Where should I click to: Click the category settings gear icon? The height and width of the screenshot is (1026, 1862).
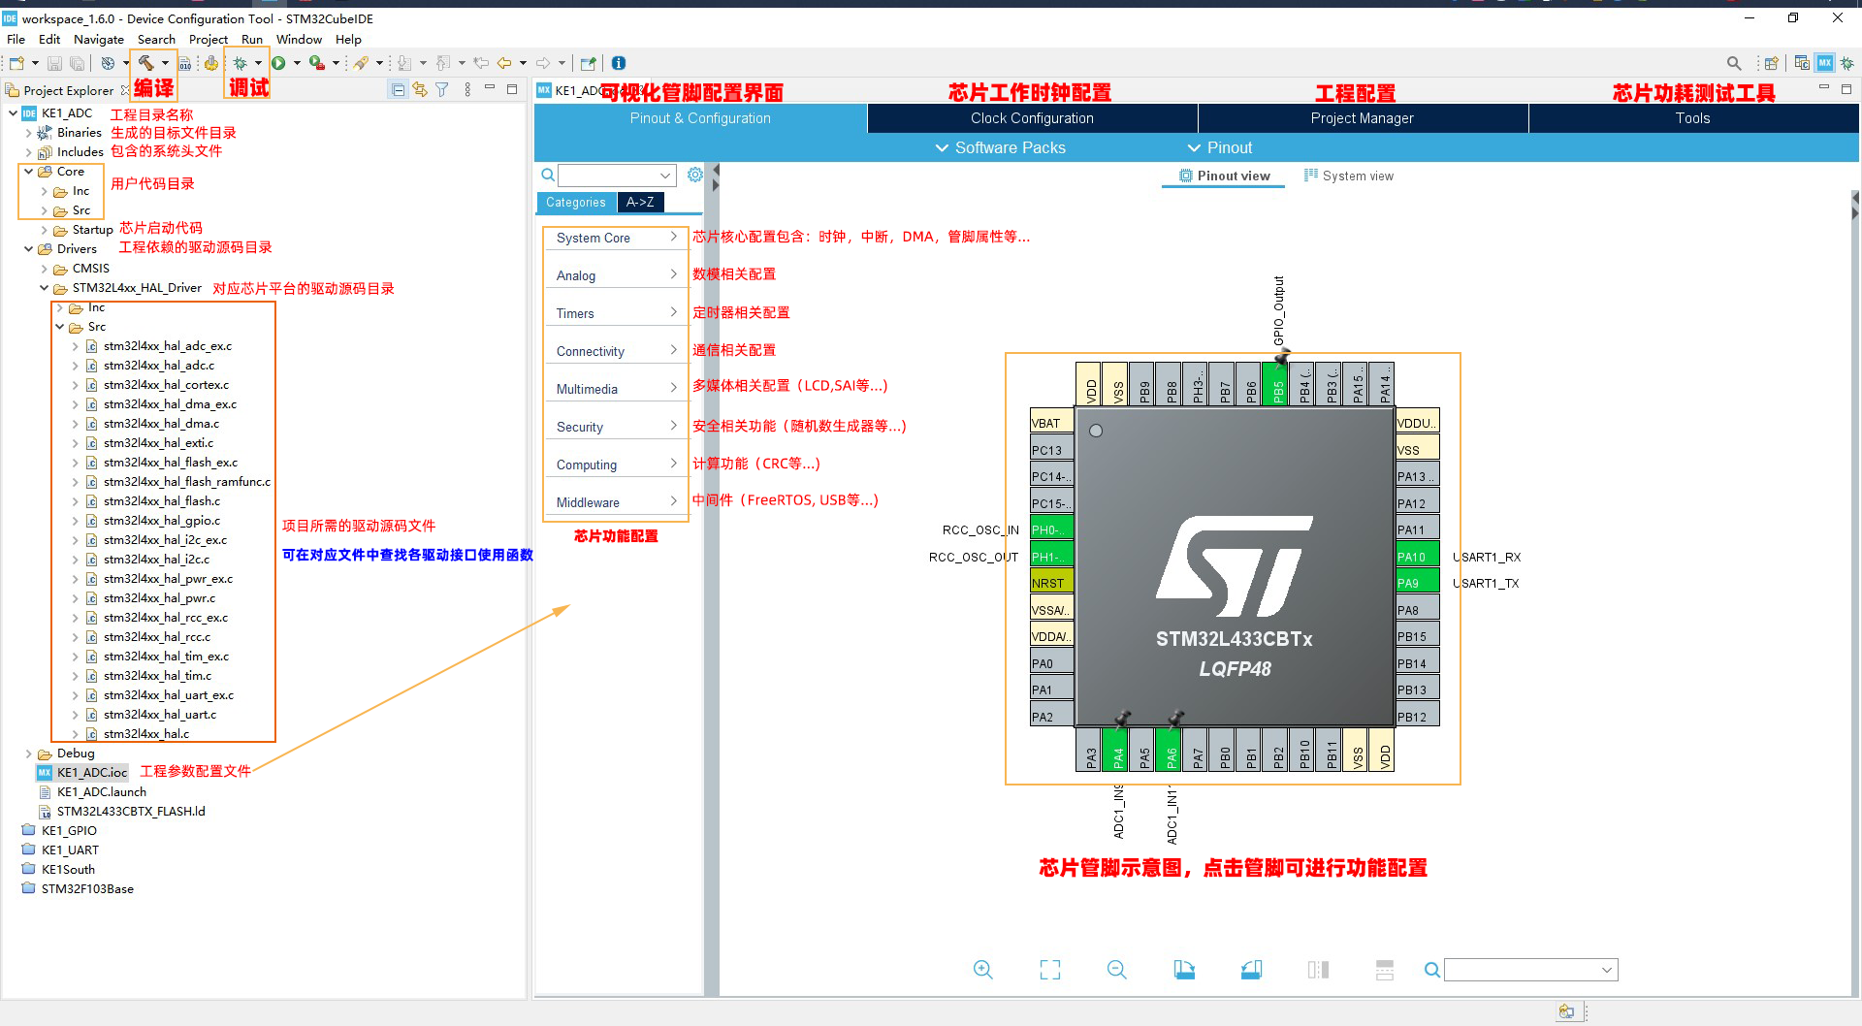point(695,175)
